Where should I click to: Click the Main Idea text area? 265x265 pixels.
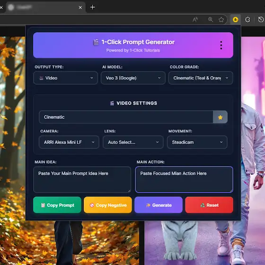click(82, 179)
